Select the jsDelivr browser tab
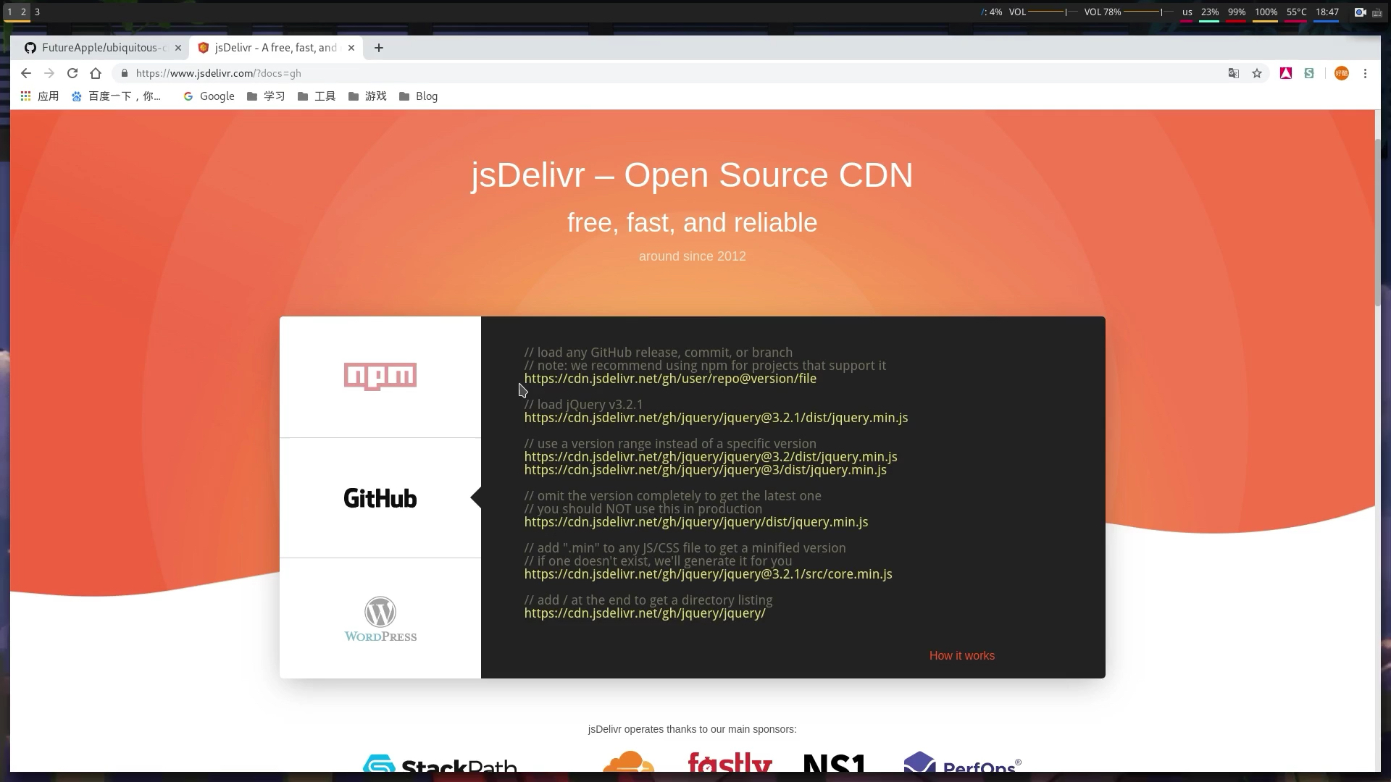Image resolution: width=1391 pixels, height=782 pixels. tap(277, 48)
